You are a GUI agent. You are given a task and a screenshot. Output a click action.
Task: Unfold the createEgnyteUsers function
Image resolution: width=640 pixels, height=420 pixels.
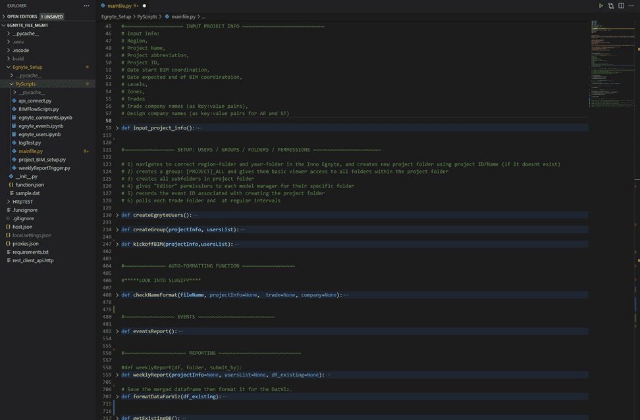click(x=117, y=215)
